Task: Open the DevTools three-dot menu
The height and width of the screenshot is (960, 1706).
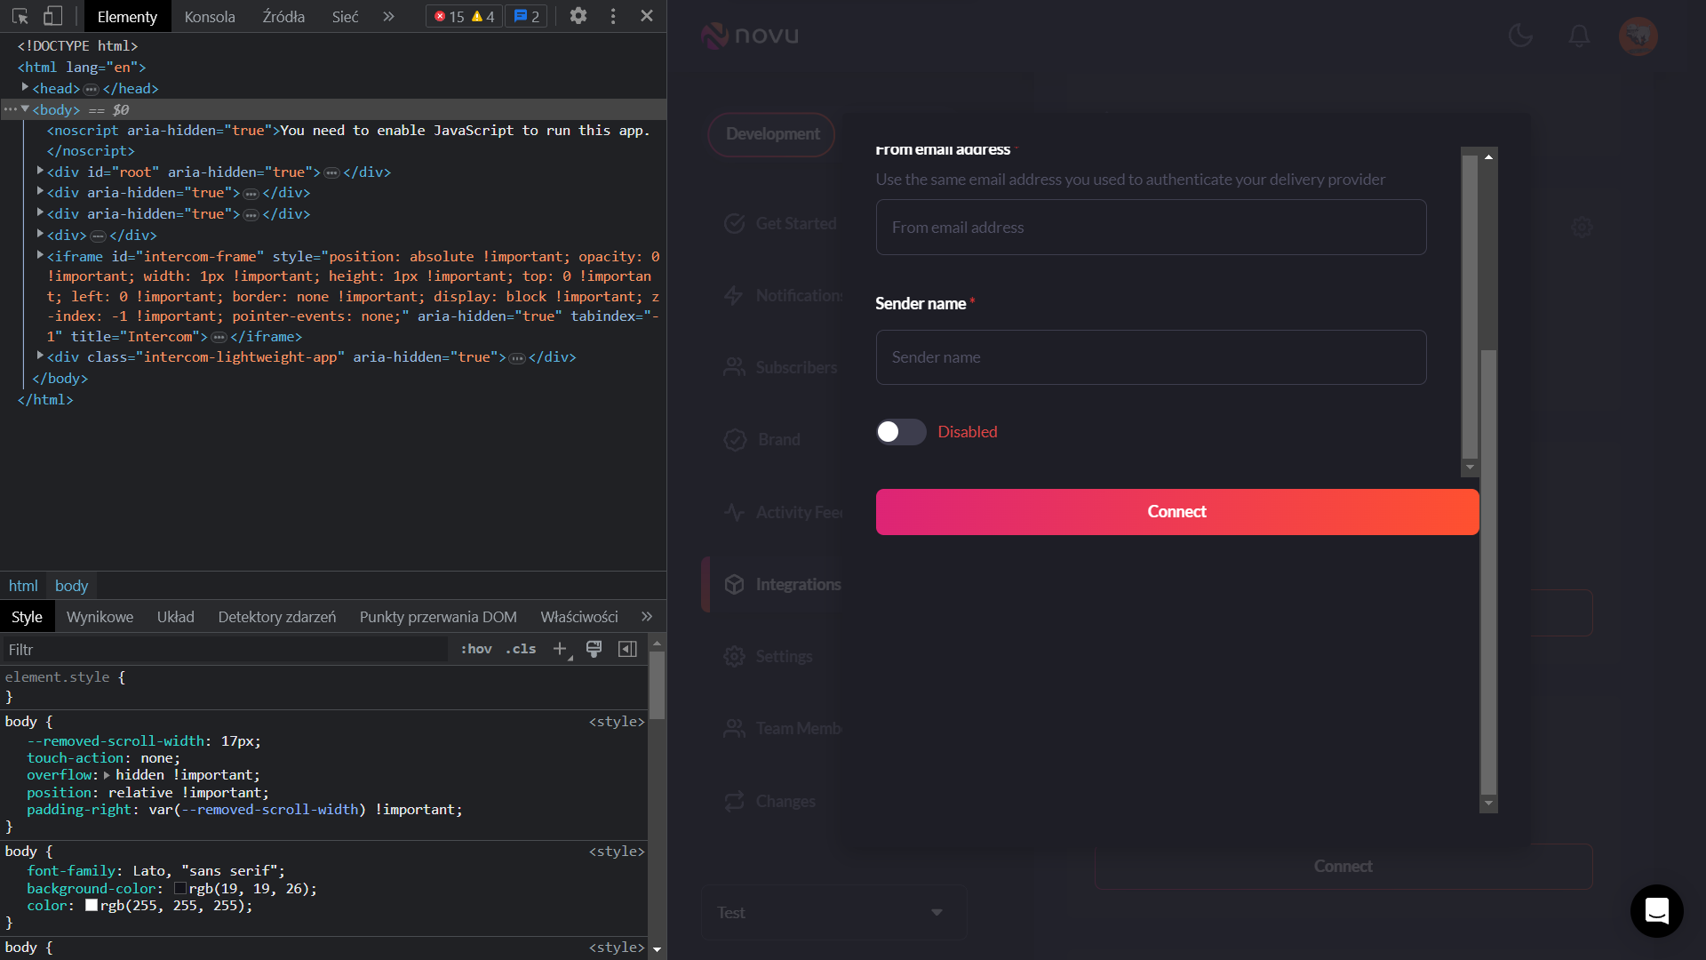Action: coord(613,16)
